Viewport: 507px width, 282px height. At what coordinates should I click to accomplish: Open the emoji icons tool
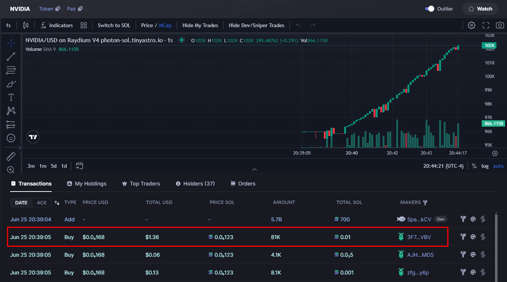point(11,138)
